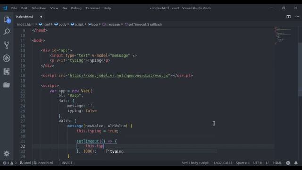Click index.html in the breadcrumb
Image resolution: width=302 pixels, height=170 pixels.
pos(26,24)
